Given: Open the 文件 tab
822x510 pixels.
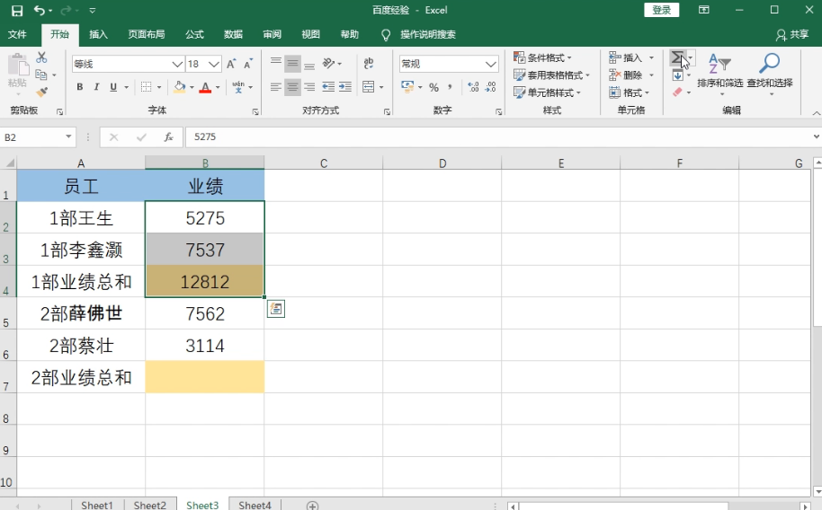Looking at the screenshot, I should (x=17, y=34).
